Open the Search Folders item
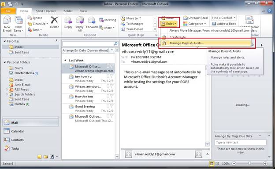 25,94
